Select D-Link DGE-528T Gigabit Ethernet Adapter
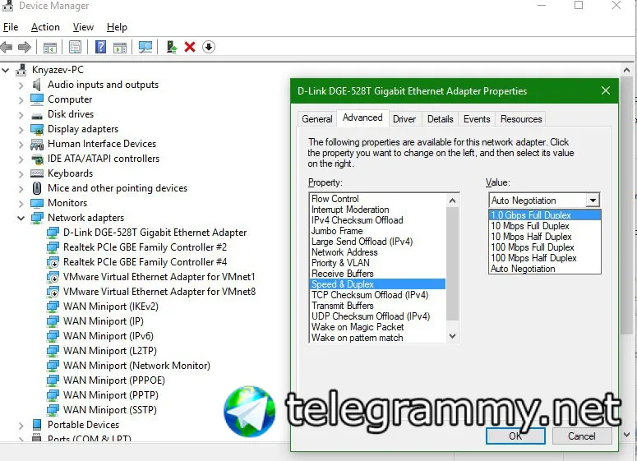This screenshot has height=461, width=637. click(x=155, y=233)
